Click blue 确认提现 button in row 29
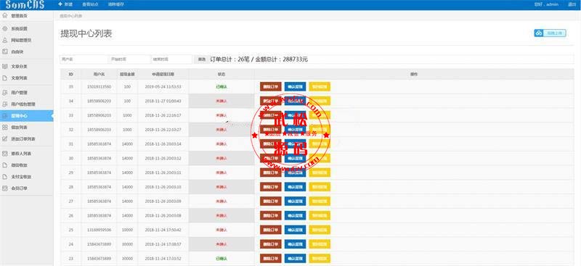The height and width of the screenshot is (266, 581). [295, 173]
